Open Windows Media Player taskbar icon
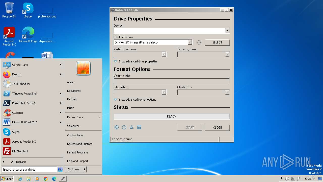 (37, 179)
